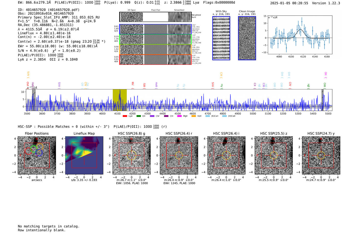Screen dimensions: 358x244
Task: Click the red Lyα legend swatch
Action: [x=125, y=116]
